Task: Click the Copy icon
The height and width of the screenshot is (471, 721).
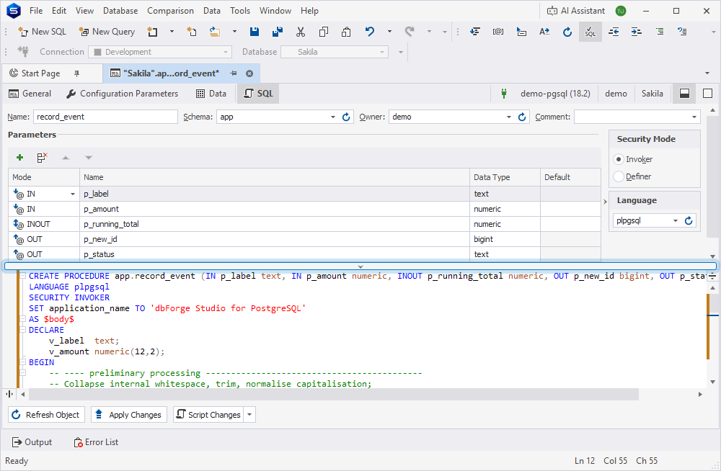Action: pos(324,31)
